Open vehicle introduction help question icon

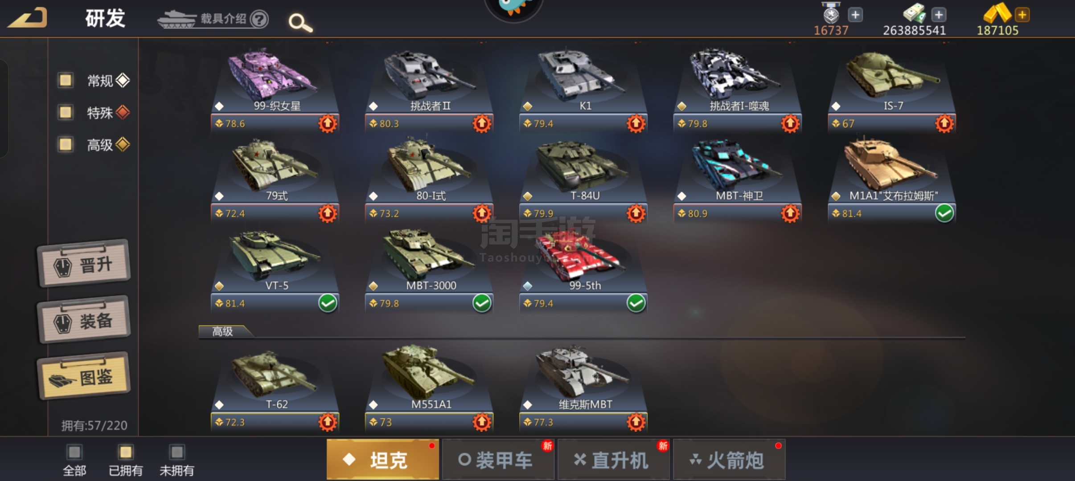(x=259, y=19)
